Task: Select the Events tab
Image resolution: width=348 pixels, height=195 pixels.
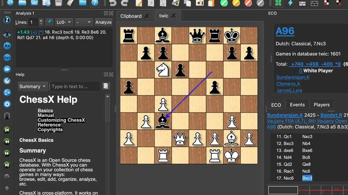Action: pos(297,105)
